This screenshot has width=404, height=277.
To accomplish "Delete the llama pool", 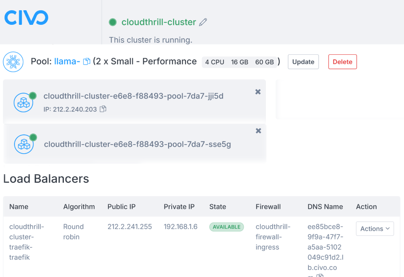I will point(342,62).
